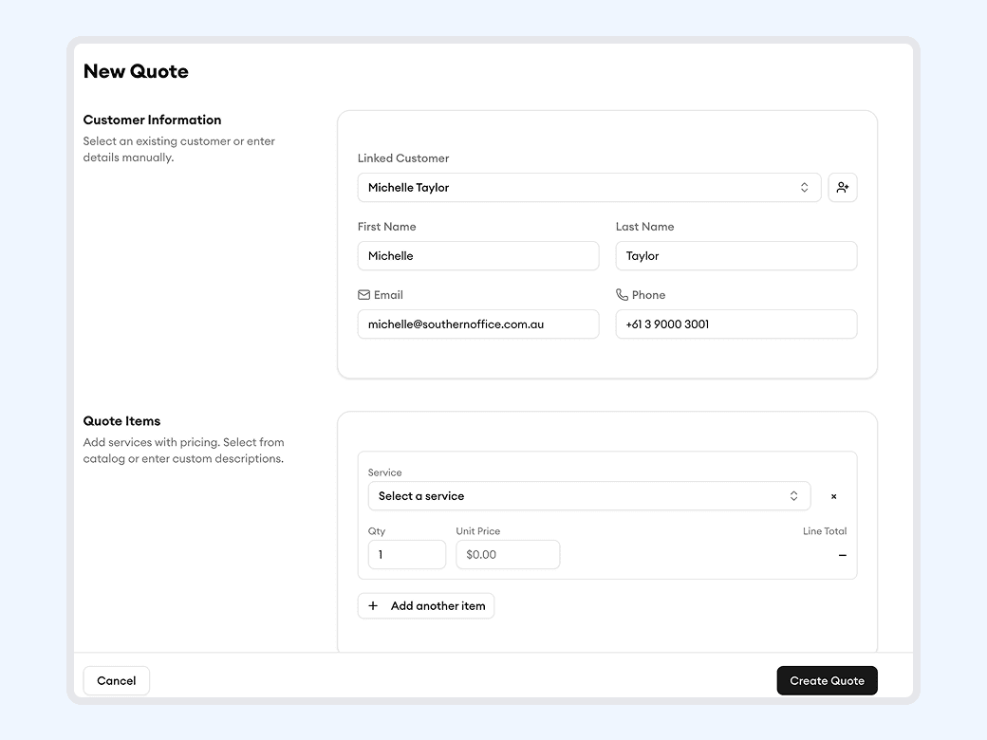Click the Cancel button
Viewport: 987px width, 740px height.
pyautogui.click(x=116, y=680)
